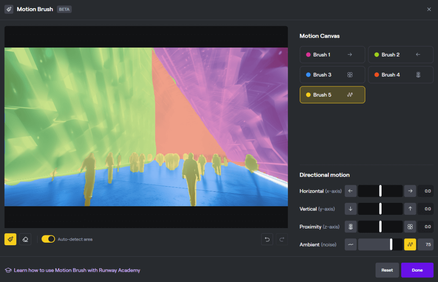Image resolution: width=438 pixels, height=282 pixels.
Task: Click the undo arrow icon
Action: (x=267, y=239)
